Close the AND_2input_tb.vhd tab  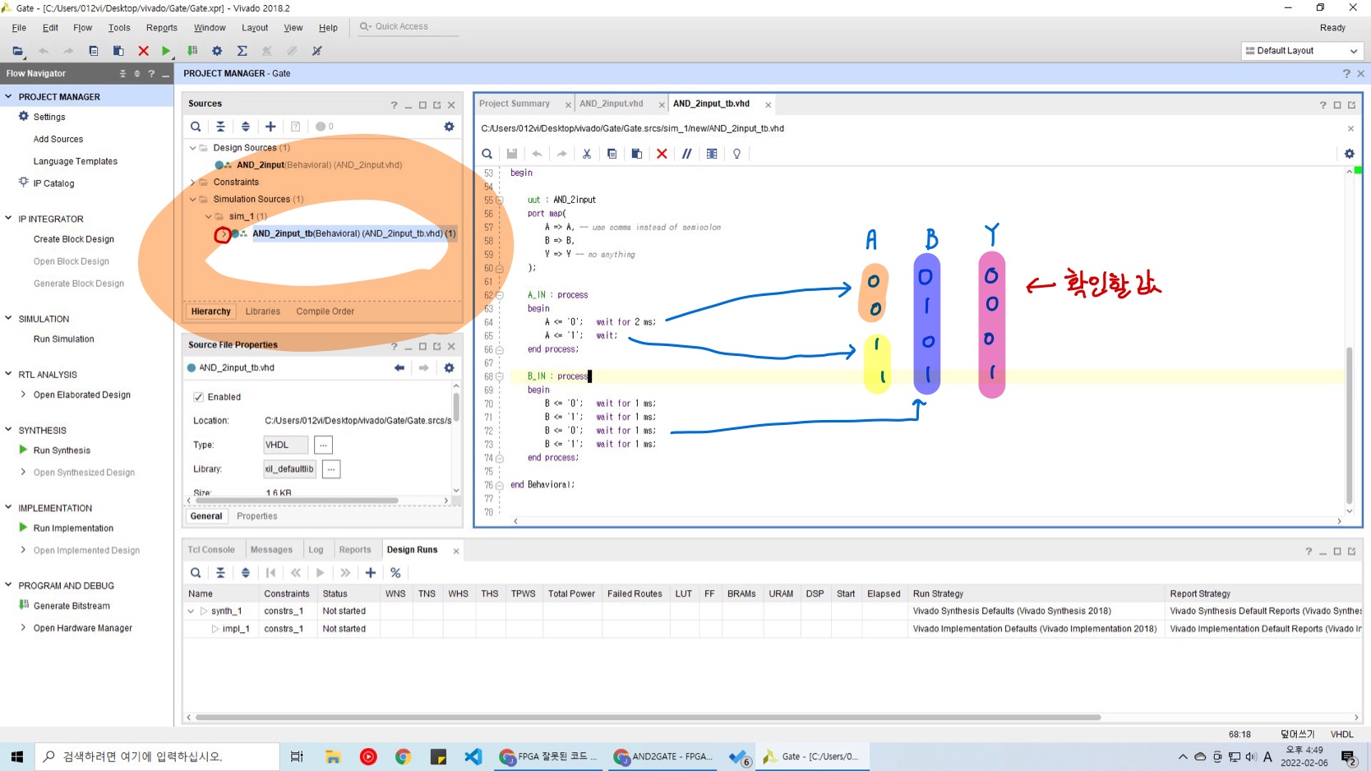click(x=768, y=104)
